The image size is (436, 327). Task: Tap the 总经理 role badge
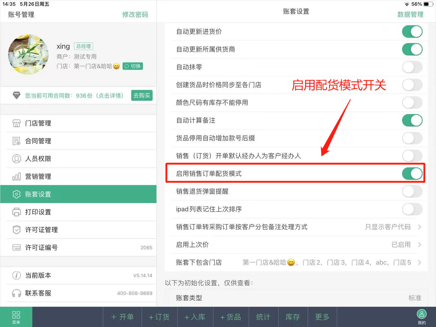point(84,46)
